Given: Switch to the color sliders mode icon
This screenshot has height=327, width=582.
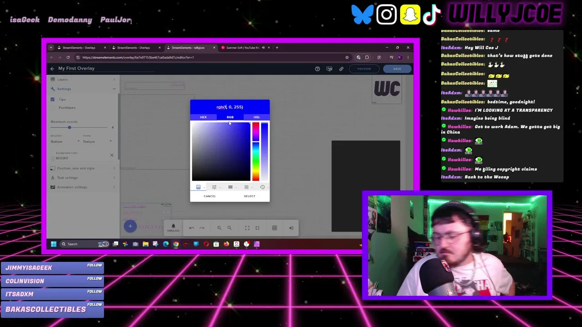Looking at the screenshot, I should point(214,187).
